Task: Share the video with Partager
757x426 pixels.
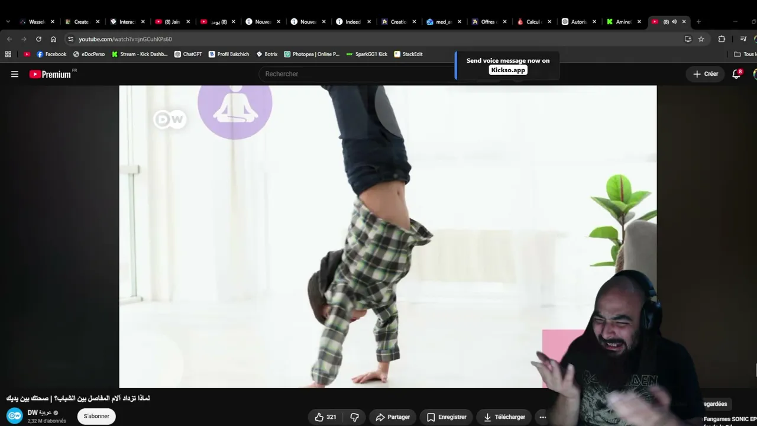Action: tap(393, 417)
